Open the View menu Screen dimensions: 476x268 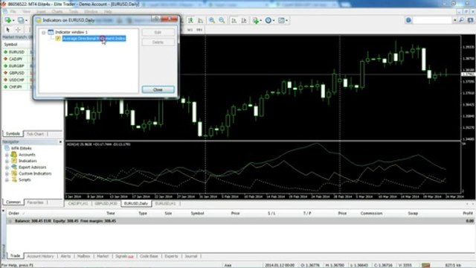[26, 12]
